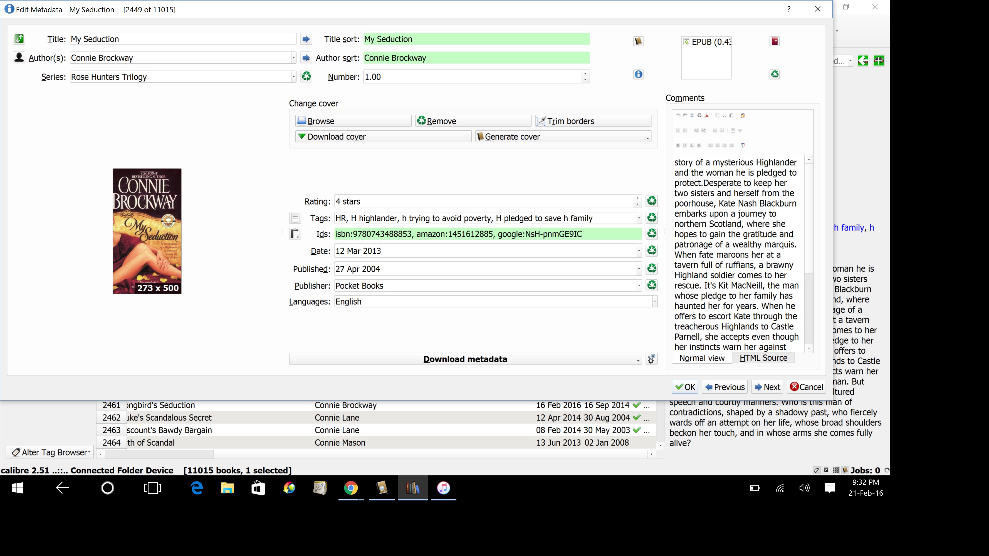Open tag editor icon next to Tags

coord(295,218)
